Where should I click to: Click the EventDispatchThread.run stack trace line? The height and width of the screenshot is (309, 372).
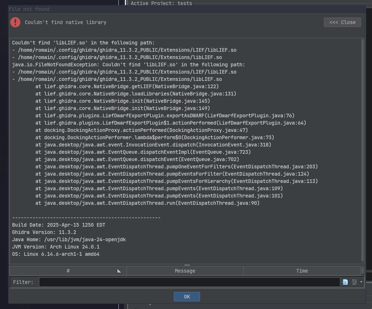147,203
